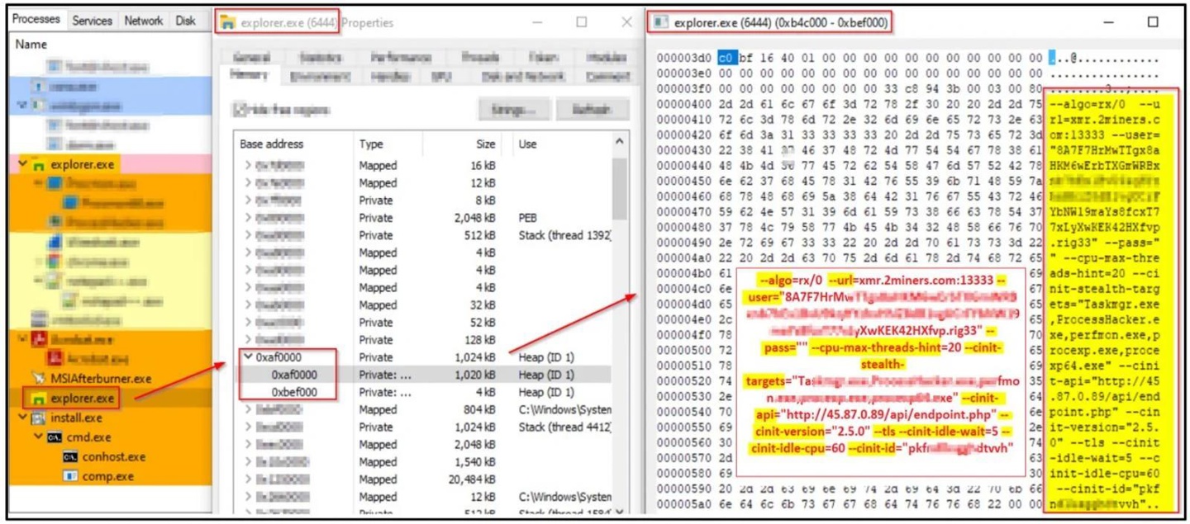
Task: Collapse the install.exe process tree
Action: click(22, 418)
